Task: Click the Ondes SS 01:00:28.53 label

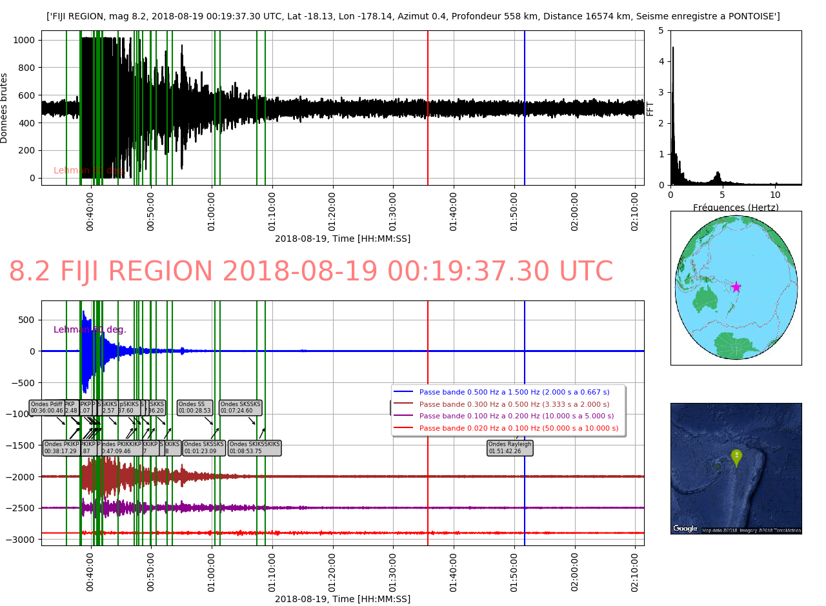Action: coord(195,407)
